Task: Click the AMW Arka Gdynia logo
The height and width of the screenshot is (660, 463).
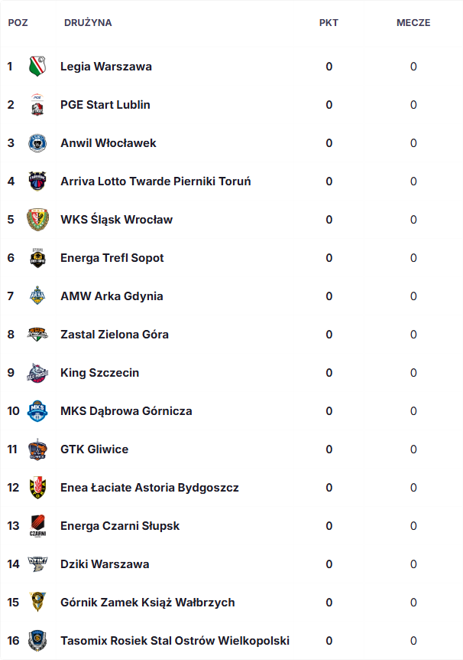Action: tap(37, 296)
